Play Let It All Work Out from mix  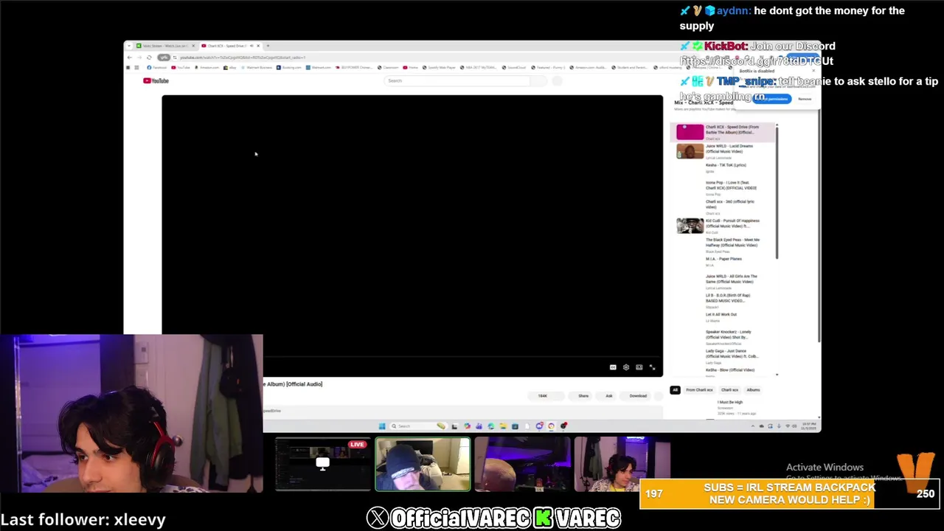pos(724,316)
